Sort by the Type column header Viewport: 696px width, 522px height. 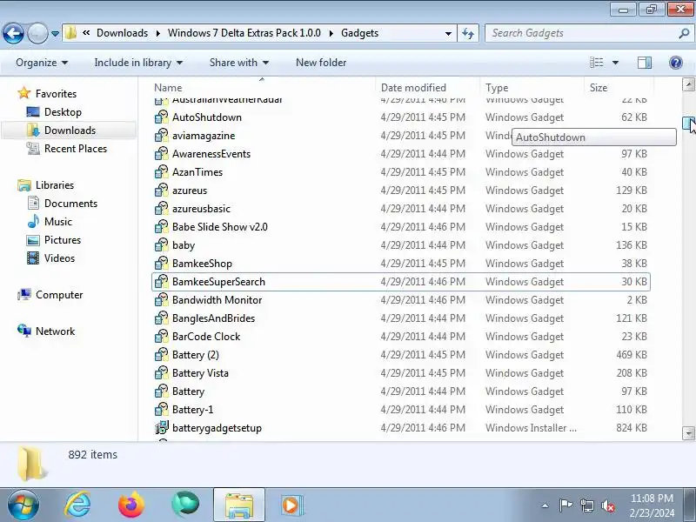pos(532,88)
